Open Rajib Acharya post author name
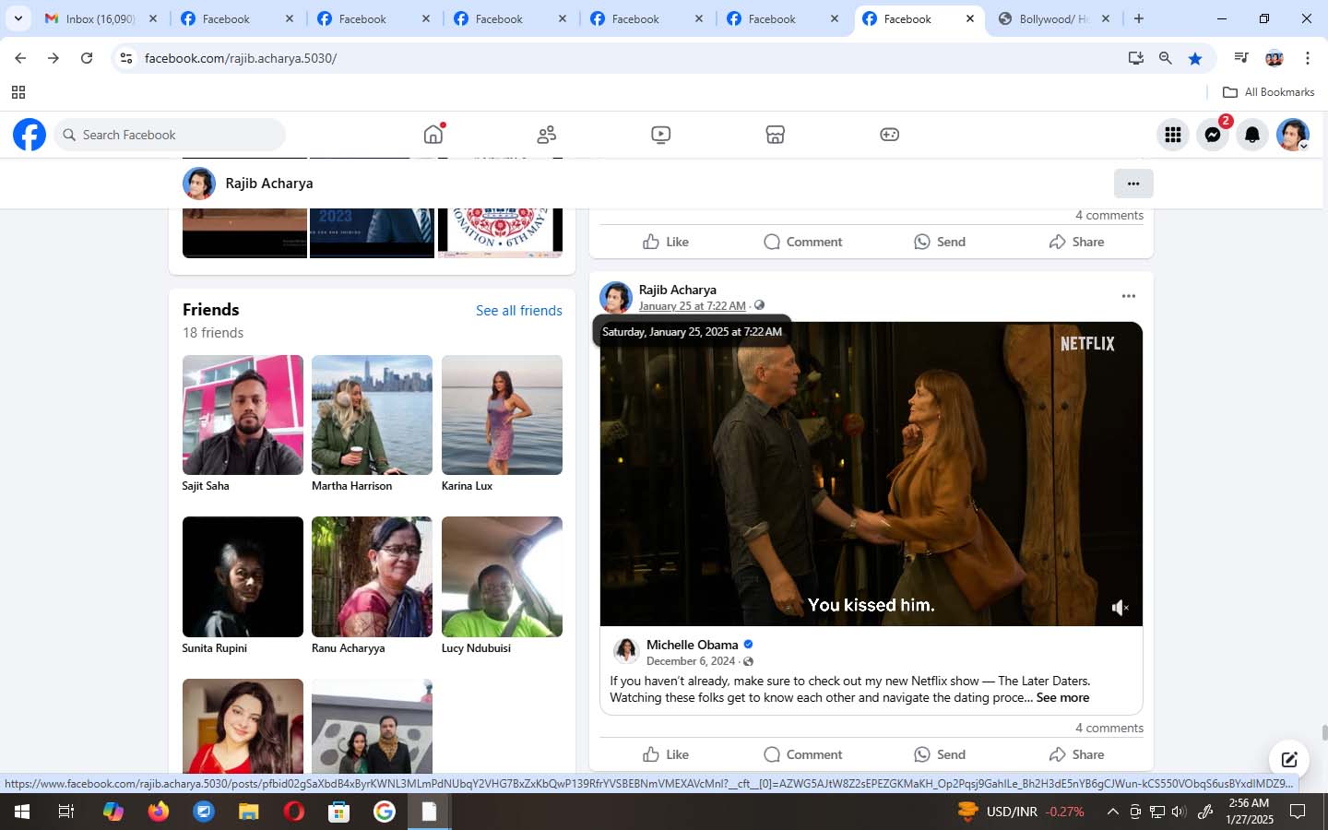The width and height of the screenshot is (1328, 830). 678,290
